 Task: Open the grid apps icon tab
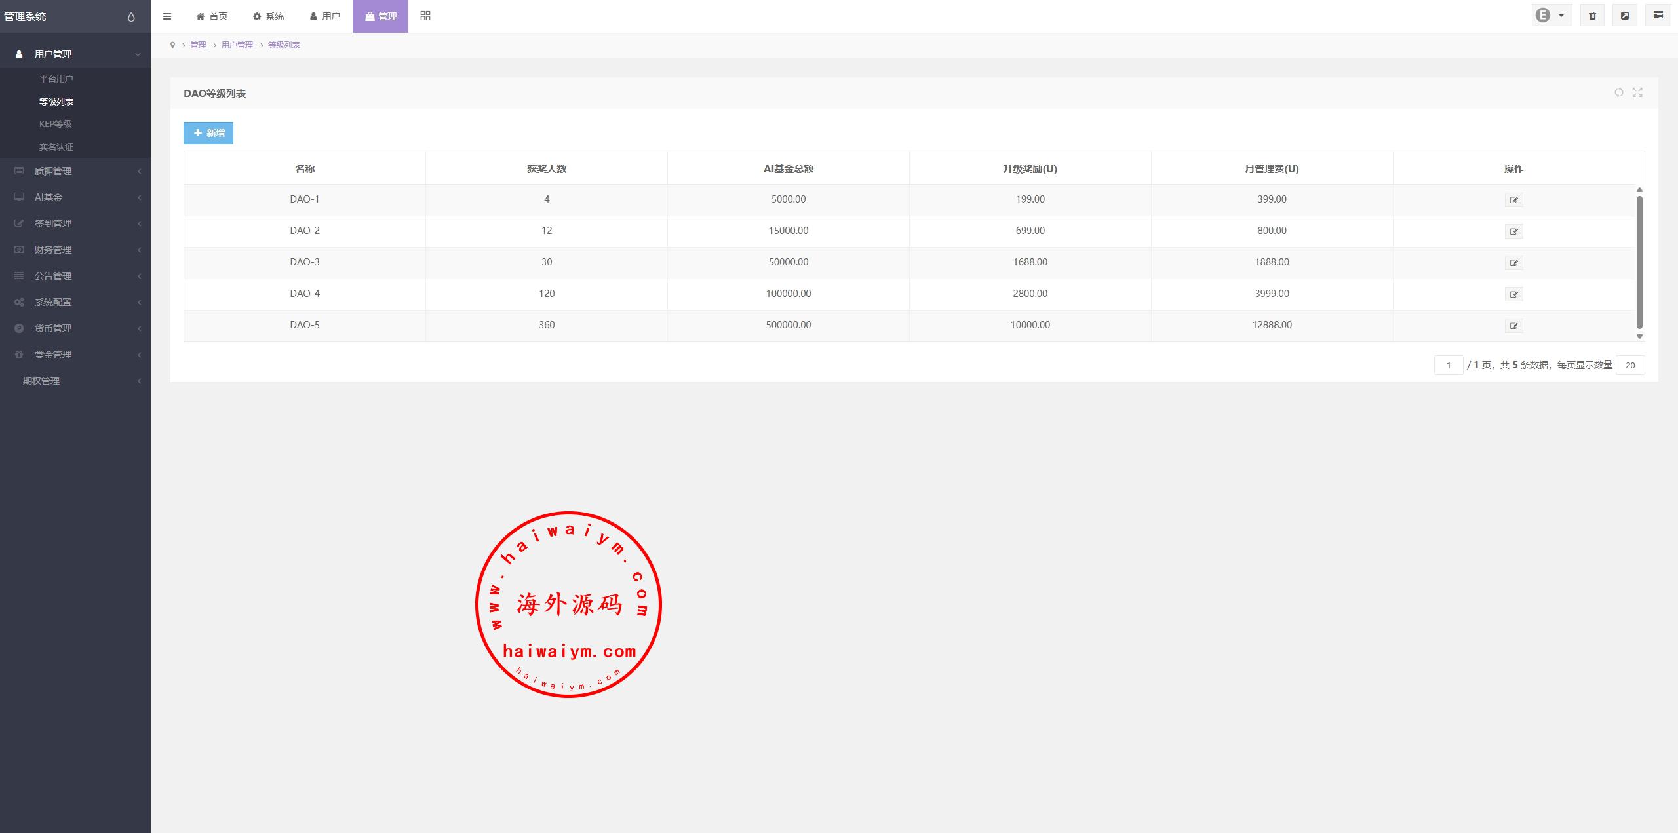pos(425,16)
